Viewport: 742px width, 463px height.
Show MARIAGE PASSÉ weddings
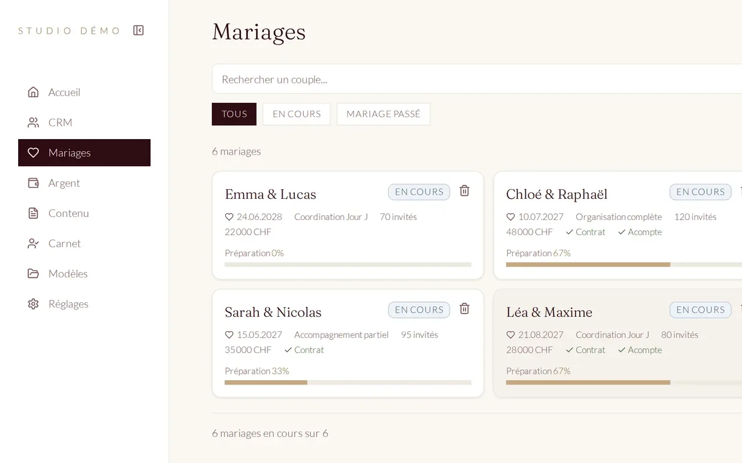[x=383, y=114]
